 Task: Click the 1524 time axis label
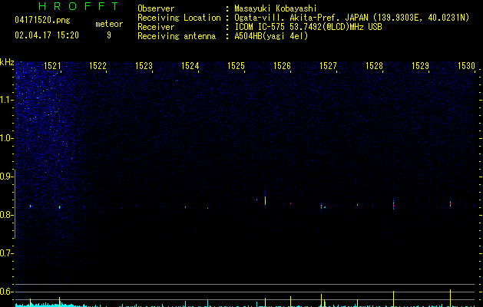(x=190, y=65)
